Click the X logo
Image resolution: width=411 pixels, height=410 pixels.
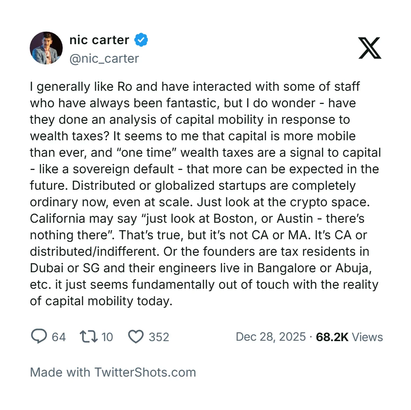click(370, 48)
